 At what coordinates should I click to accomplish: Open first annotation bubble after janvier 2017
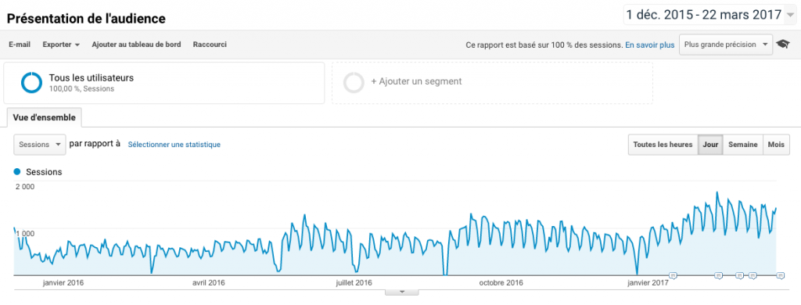click(x=673, y=276)
